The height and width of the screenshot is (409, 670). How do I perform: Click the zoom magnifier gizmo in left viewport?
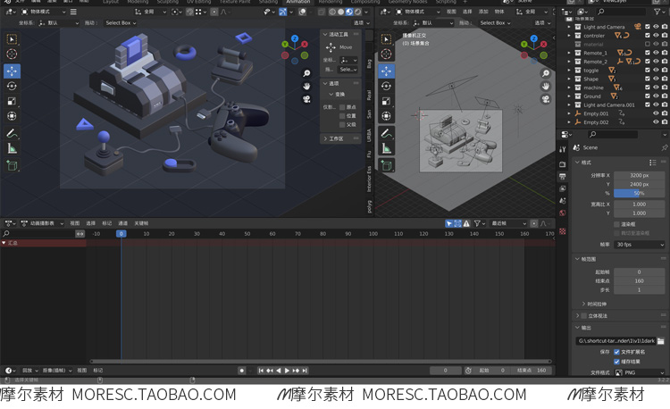pyautogui.click(x=306, y=73)
